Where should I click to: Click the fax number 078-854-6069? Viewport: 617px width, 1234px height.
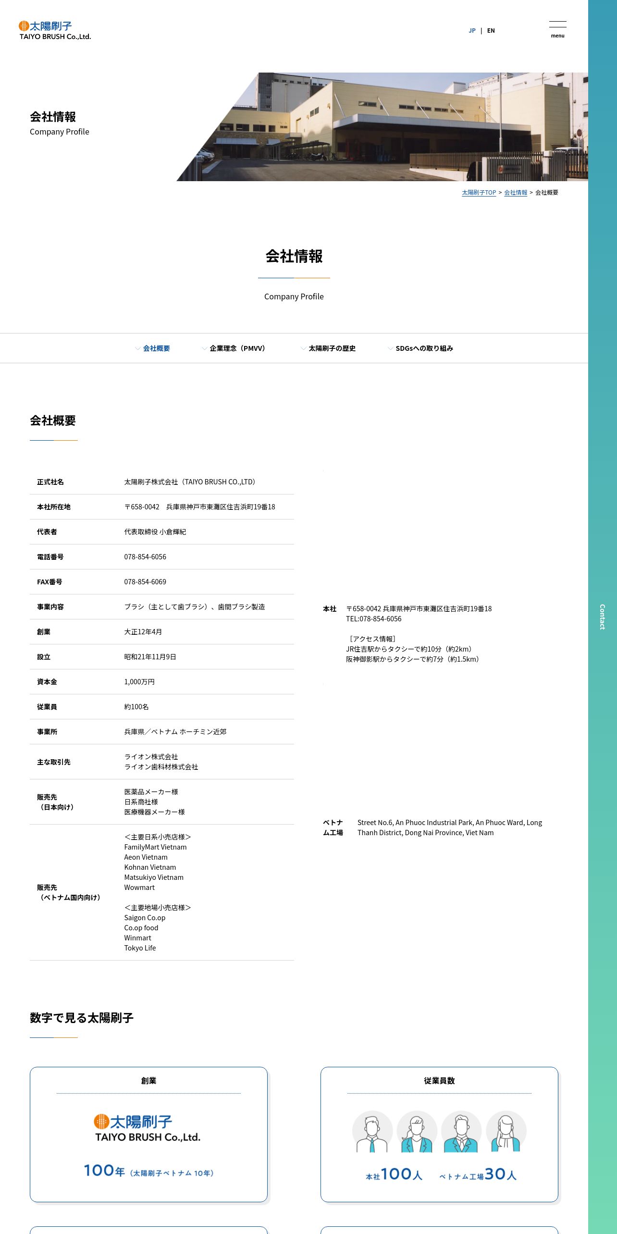145,582
